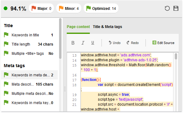Click the Meta tags section heading
The height and width of the screenshot is (113, 183).
(x=14, y=66)
